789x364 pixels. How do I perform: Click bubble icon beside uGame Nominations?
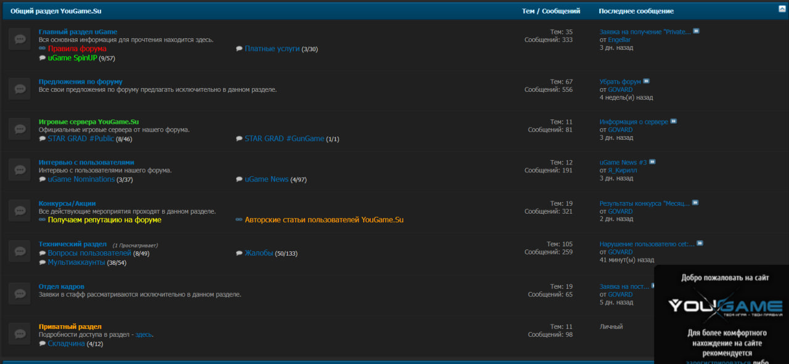43,179
